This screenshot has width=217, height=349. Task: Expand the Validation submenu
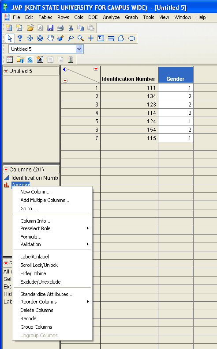coord(52,244)
